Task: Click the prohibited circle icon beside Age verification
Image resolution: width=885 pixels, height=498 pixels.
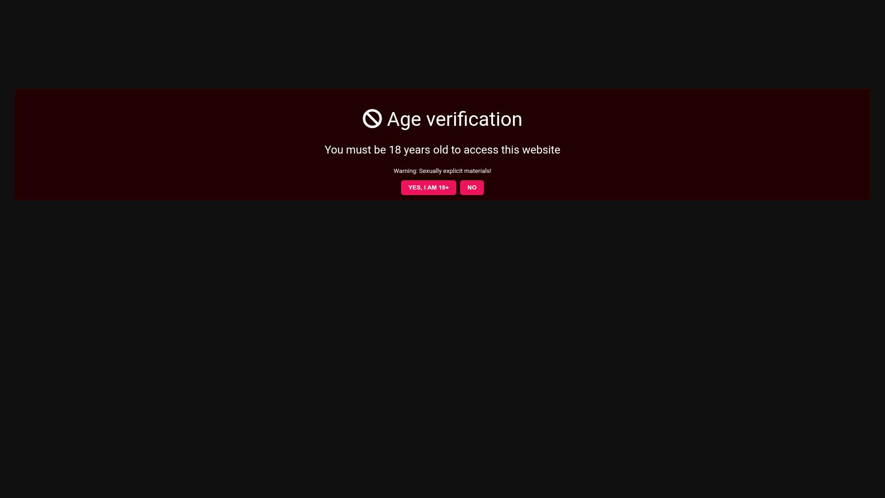Action: tap(372, 119)
